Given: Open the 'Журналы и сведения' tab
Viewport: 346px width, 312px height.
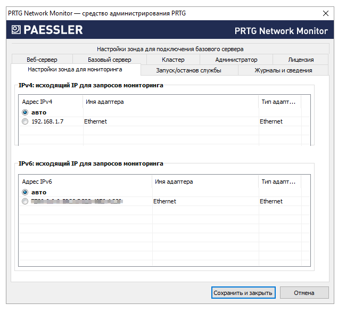Looking at the screenshot, I should coord(283,70).
